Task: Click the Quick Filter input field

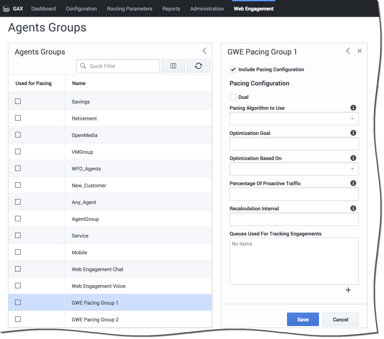Action: click(x=118, y=66)
